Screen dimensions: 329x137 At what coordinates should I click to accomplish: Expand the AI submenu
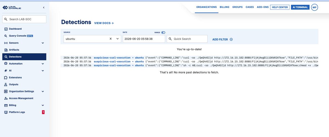pyautogui.click(x=42, y=70)
